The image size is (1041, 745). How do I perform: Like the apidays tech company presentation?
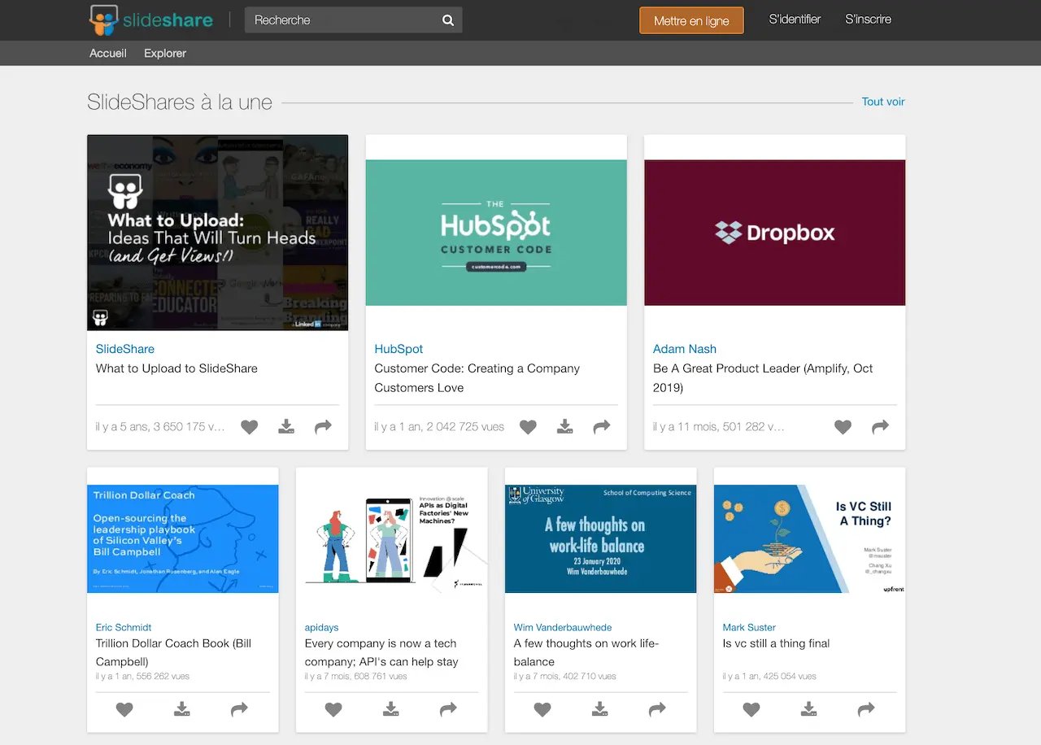click(x=333, y=710)
